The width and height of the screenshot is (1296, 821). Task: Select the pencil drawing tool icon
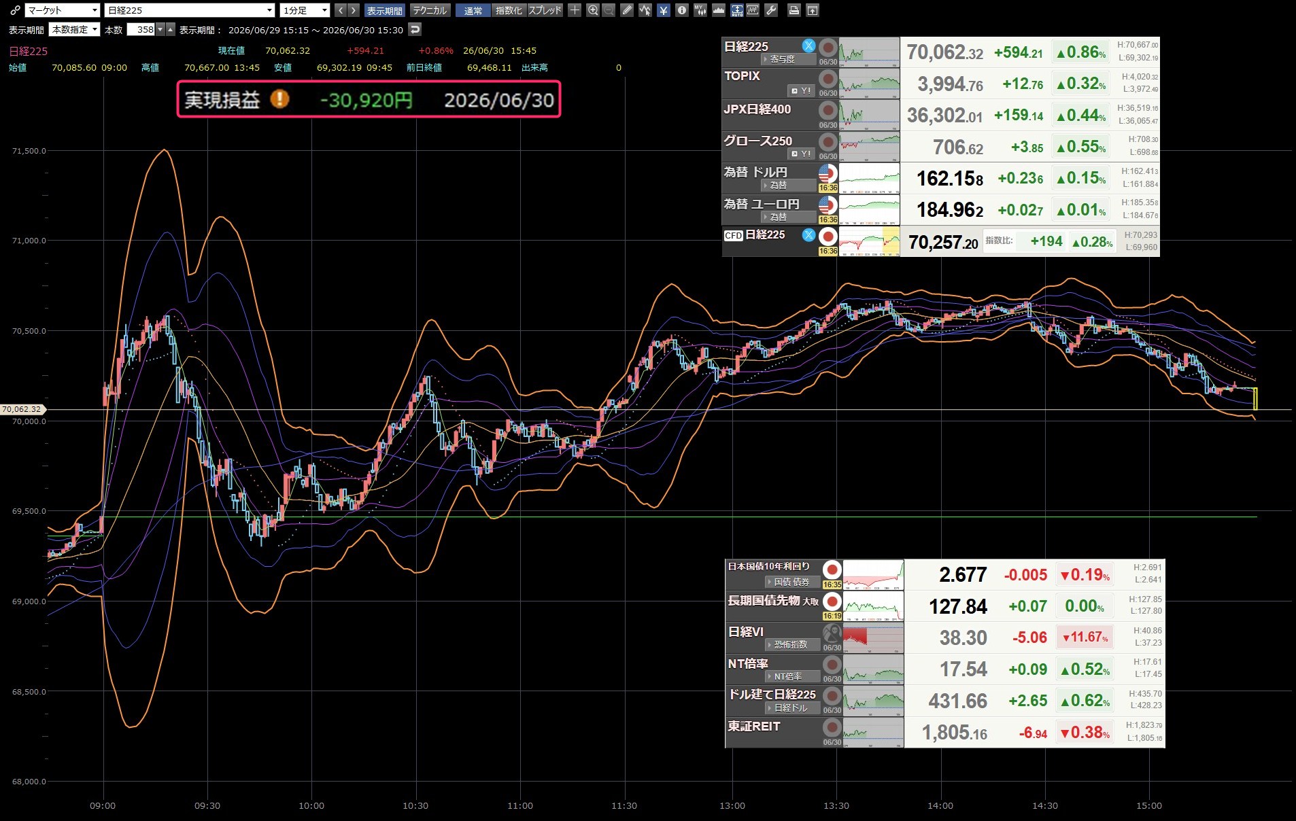[x=627, y=10]
